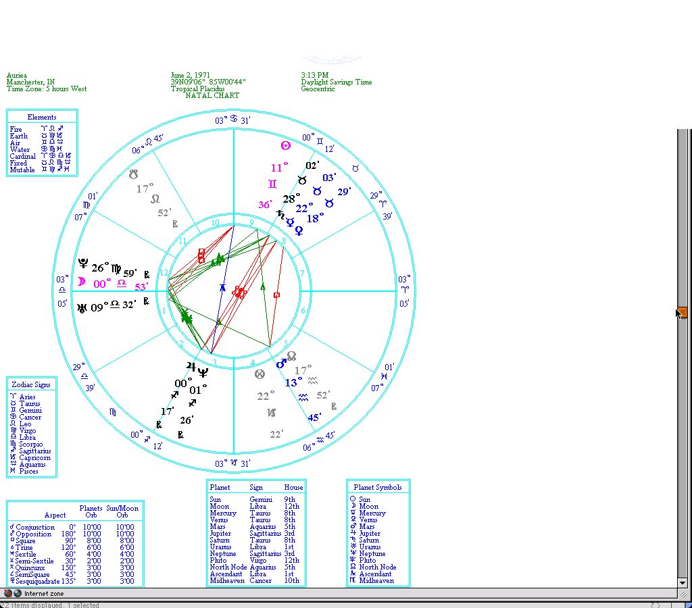This screenshot has width=692, height=608.
Task: Click the Planet Symbols legend heading
Action: point(378,487)
